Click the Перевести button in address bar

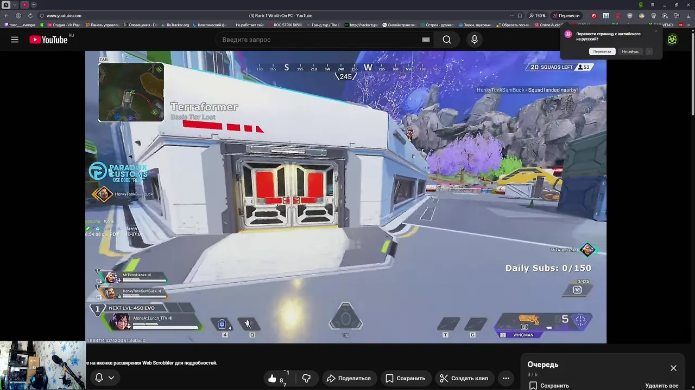coord(566,16)
